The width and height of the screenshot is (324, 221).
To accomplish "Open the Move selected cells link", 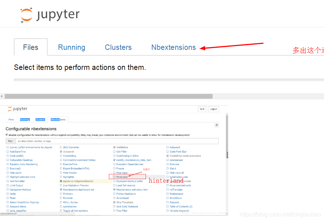I will (180, 185).
